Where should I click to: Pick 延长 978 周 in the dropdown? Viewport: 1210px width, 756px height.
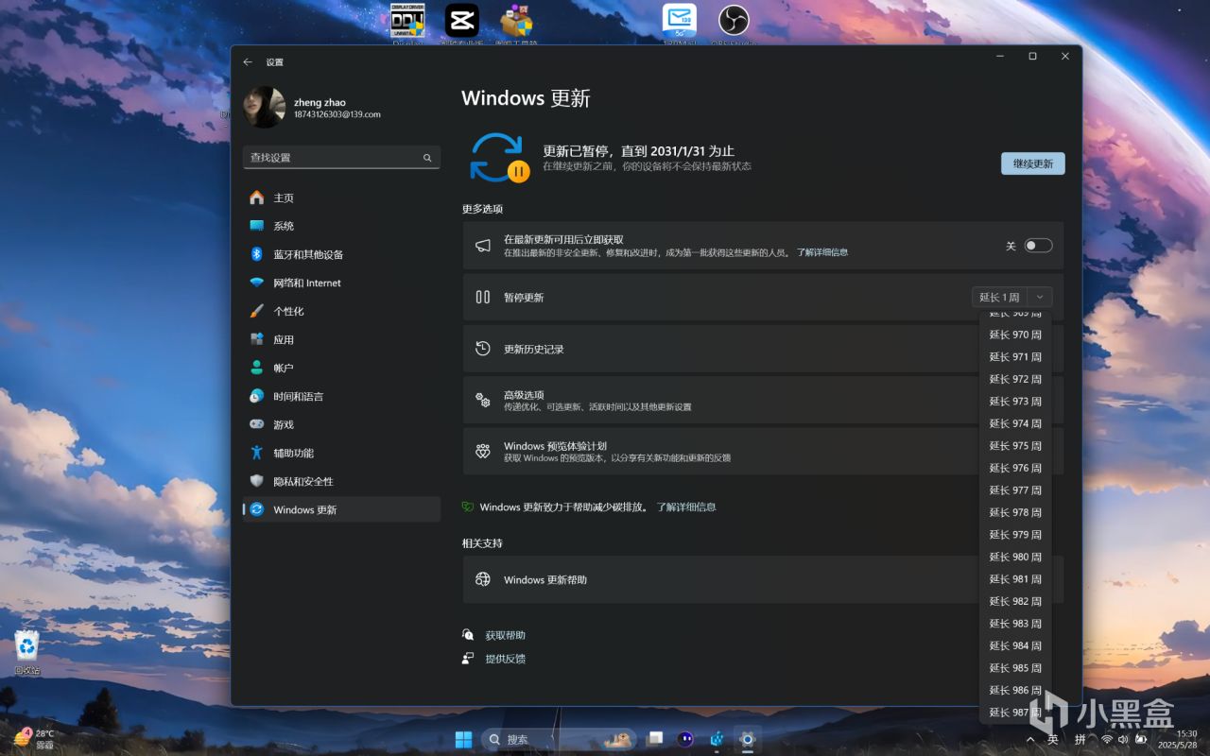(1015, 512)
